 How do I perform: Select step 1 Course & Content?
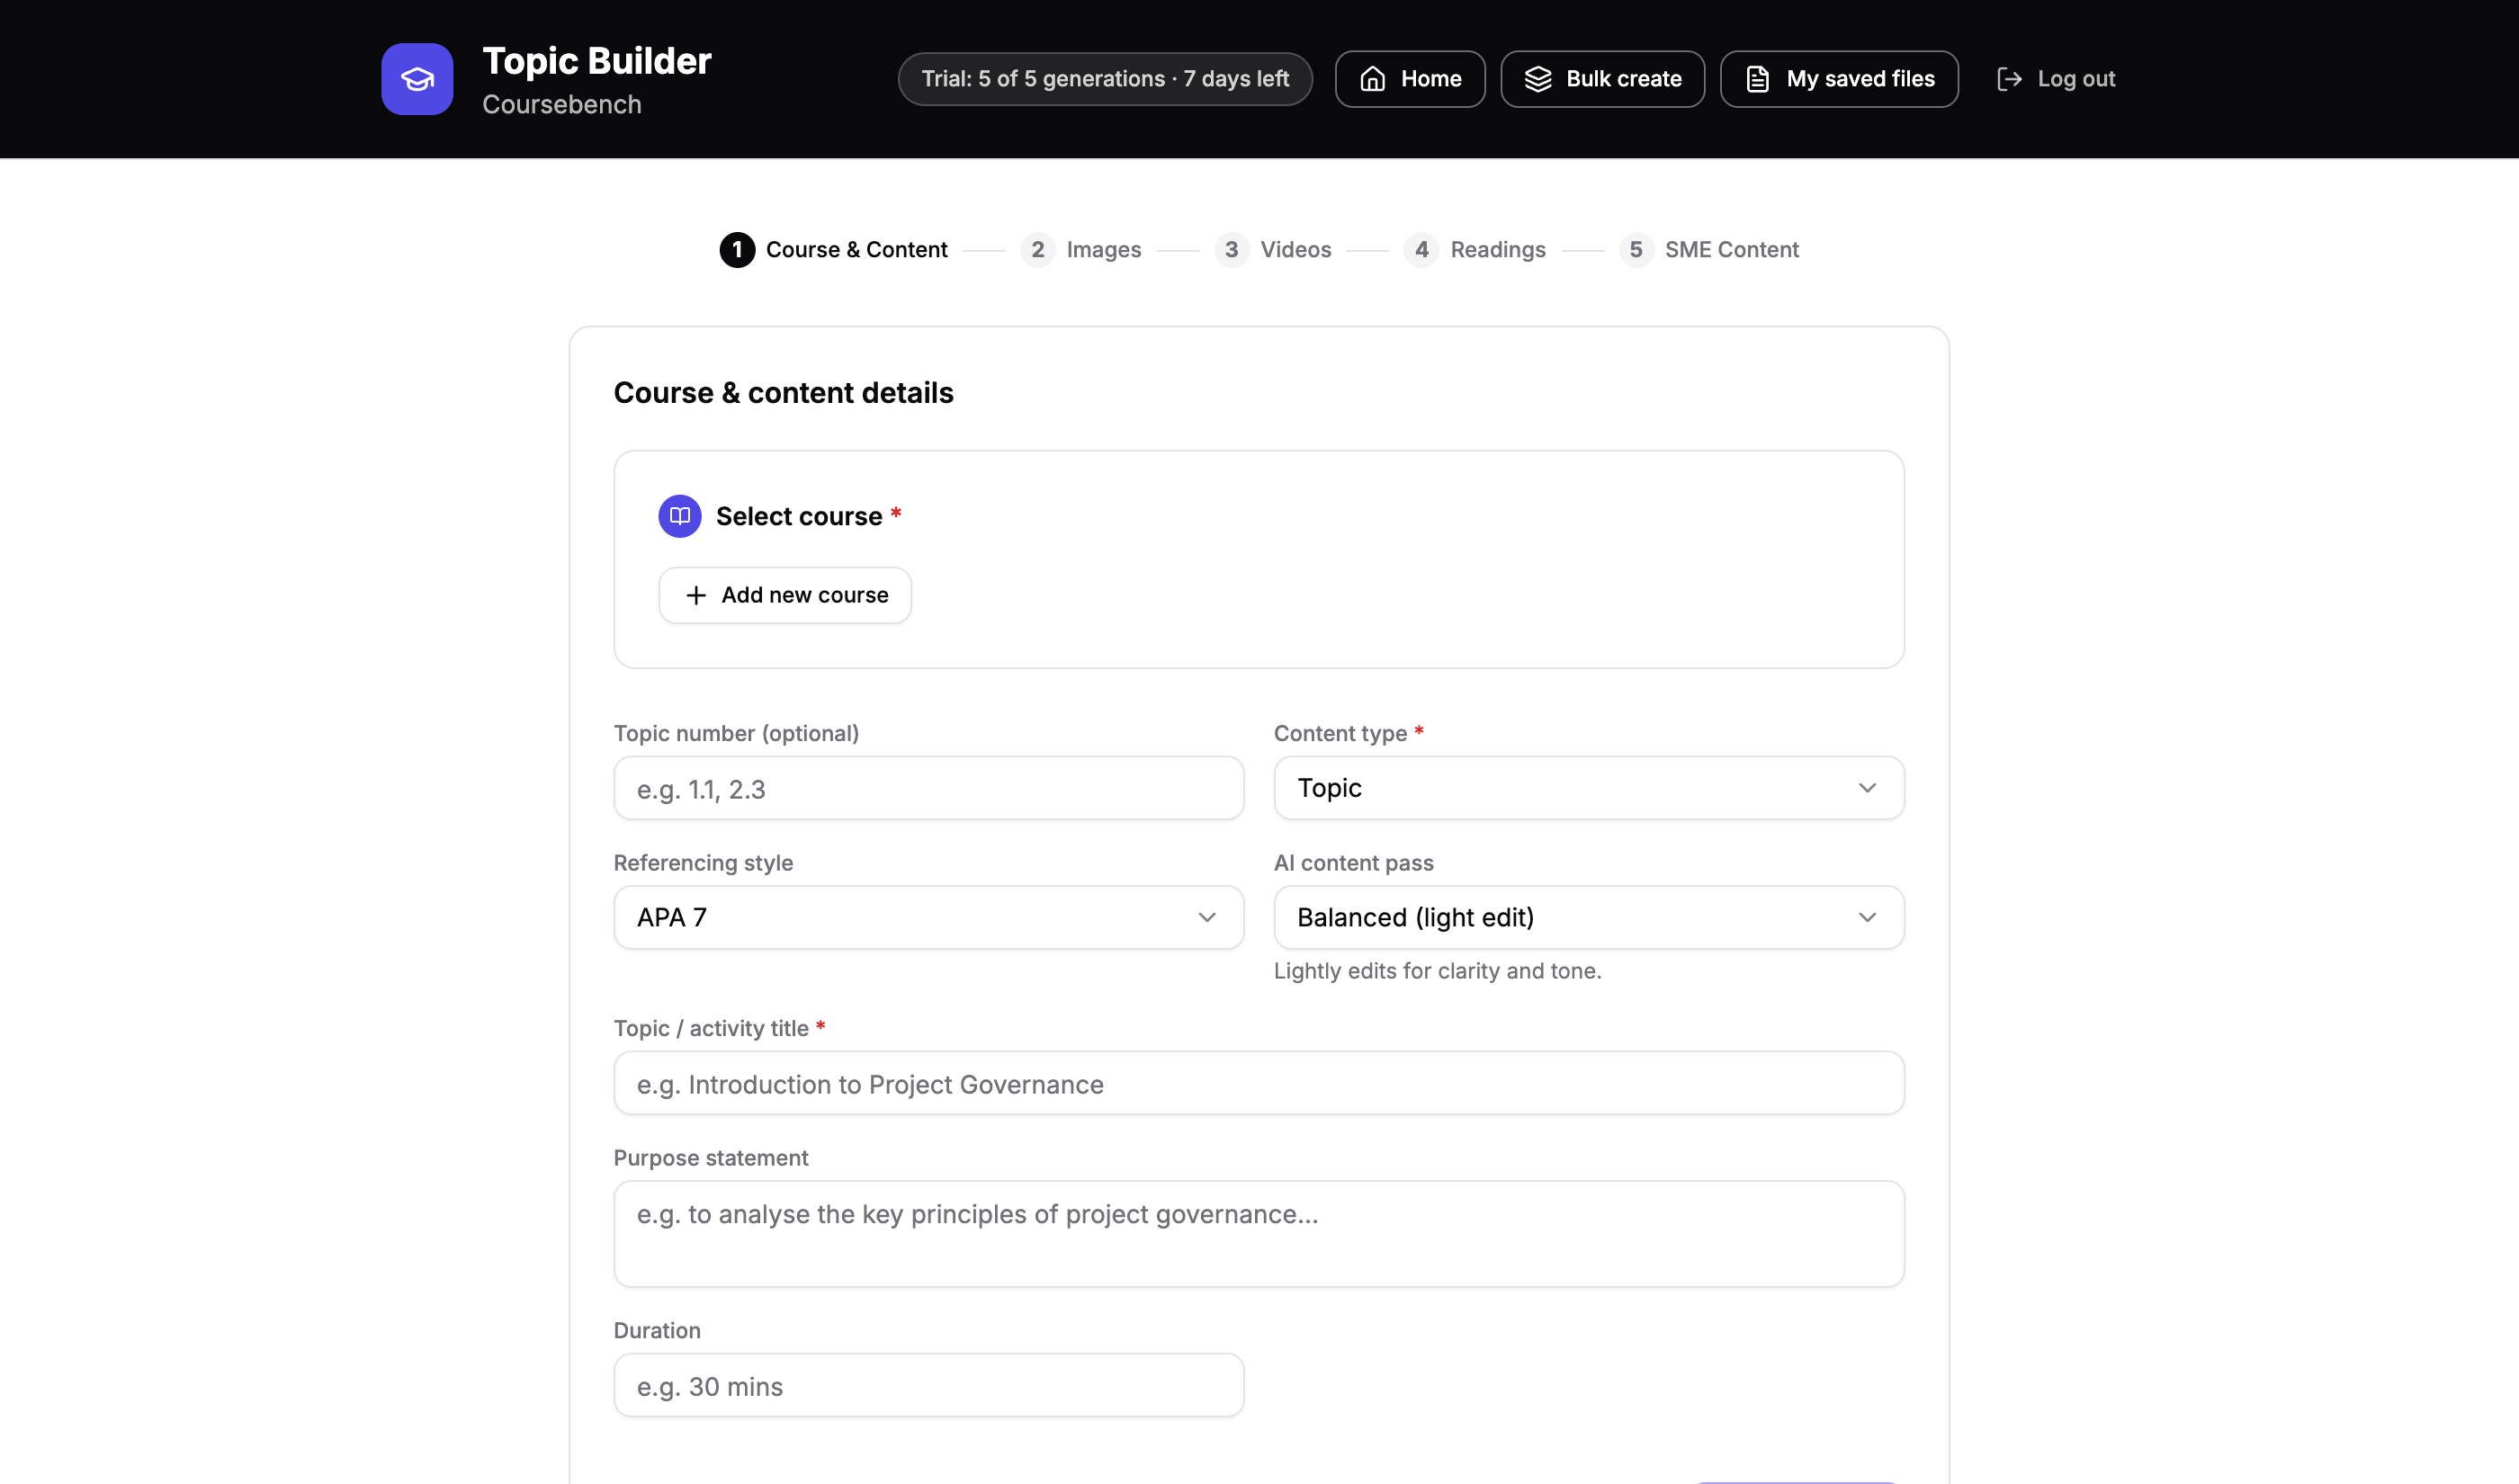pos(833,250)
